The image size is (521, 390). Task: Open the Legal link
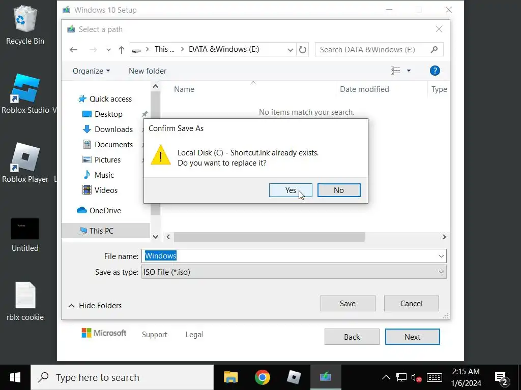click(x=194, y=335)
